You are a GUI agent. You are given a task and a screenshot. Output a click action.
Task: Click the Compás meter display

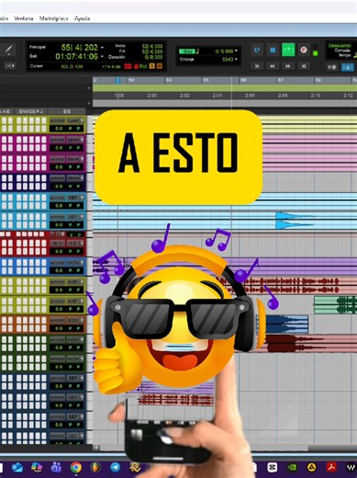click(x=342, y=51)
